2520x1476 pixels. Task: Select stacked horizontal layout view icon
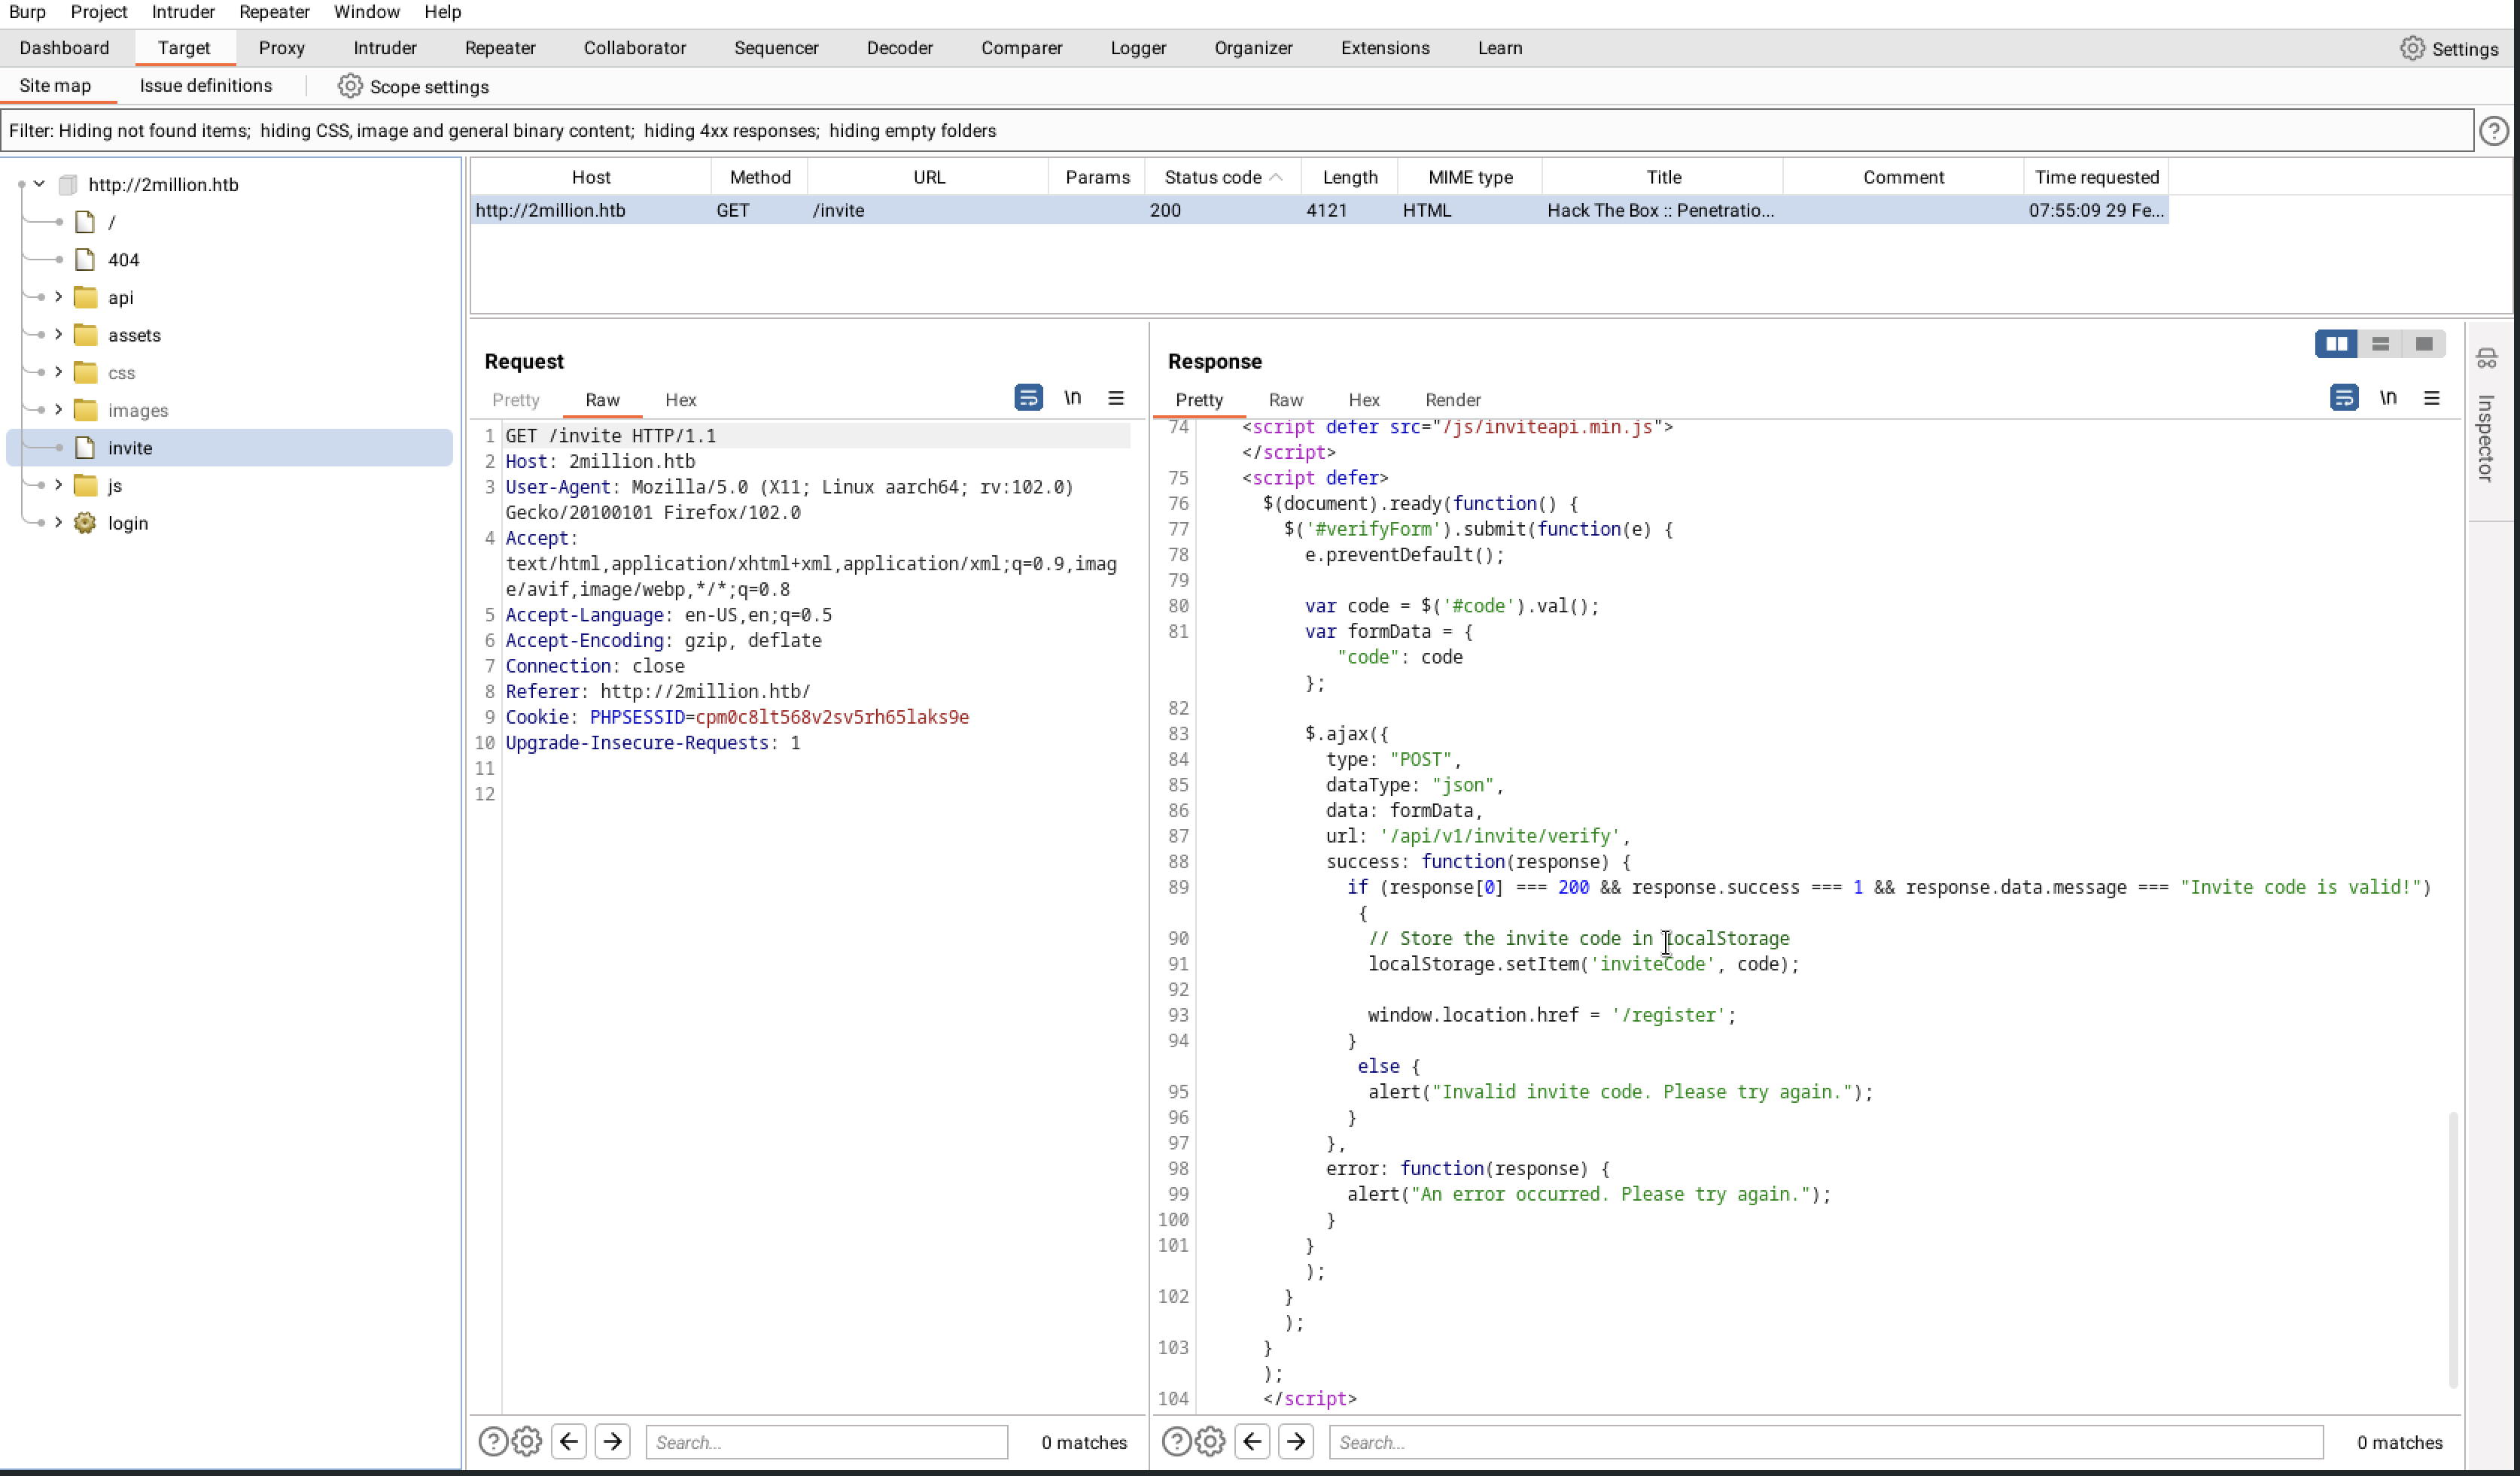(x=2381, y=344)
